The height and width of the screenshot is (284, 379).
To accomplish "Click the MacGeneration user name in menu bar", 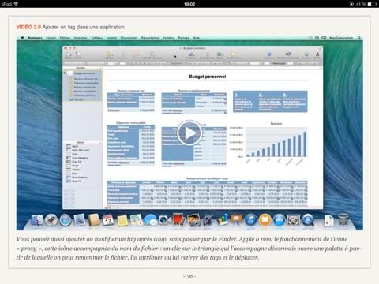I will (341, 38).
